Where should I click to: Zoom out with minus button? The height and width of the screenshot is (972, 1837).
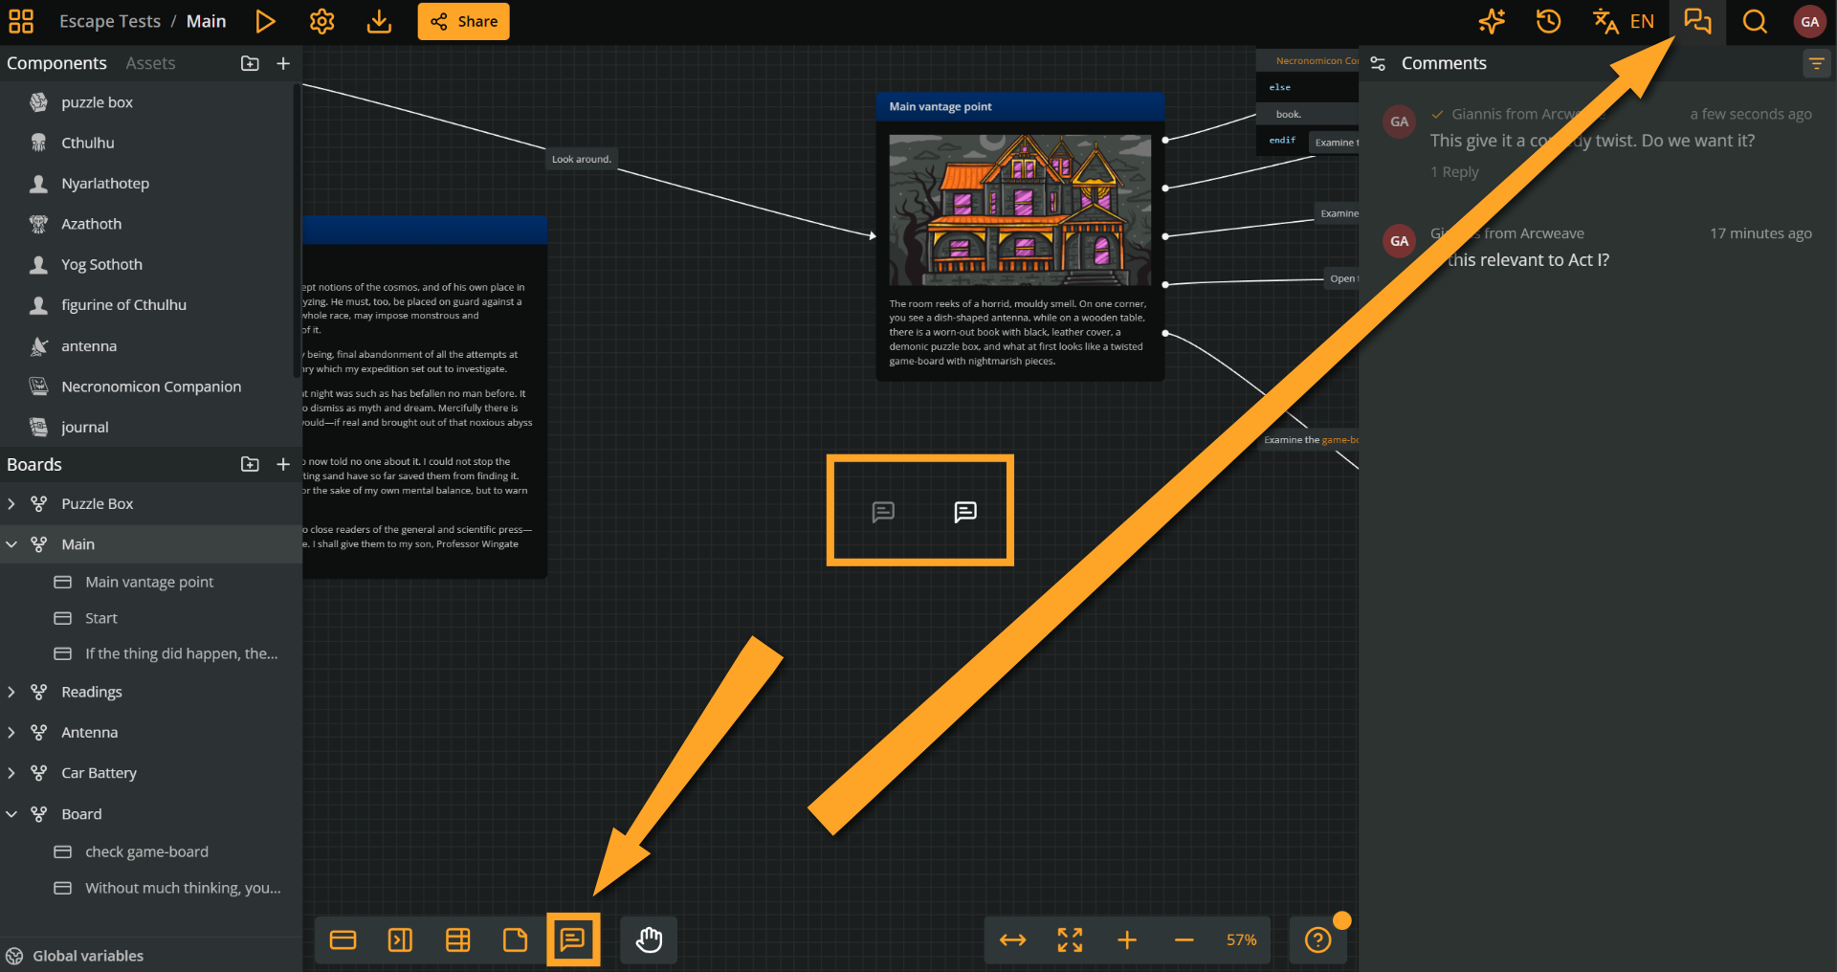1184,940
